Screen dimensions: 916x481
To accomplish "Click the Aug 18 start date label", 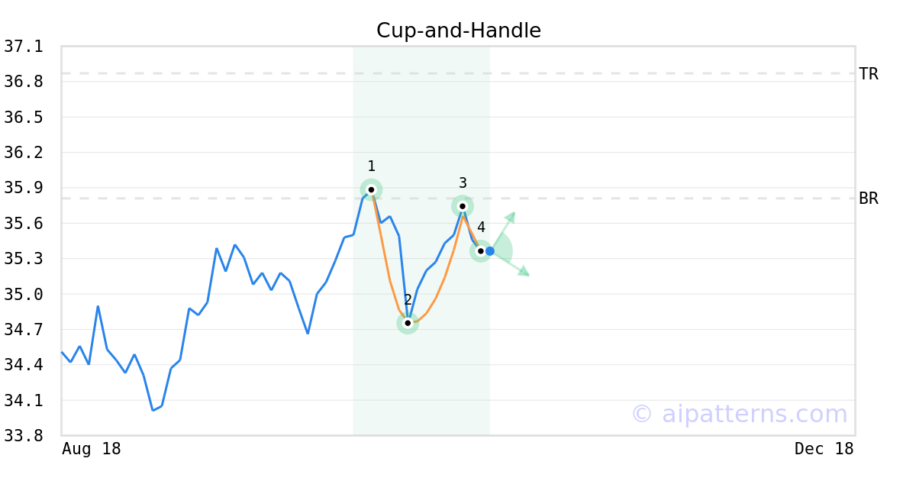I will click(92, 449).
